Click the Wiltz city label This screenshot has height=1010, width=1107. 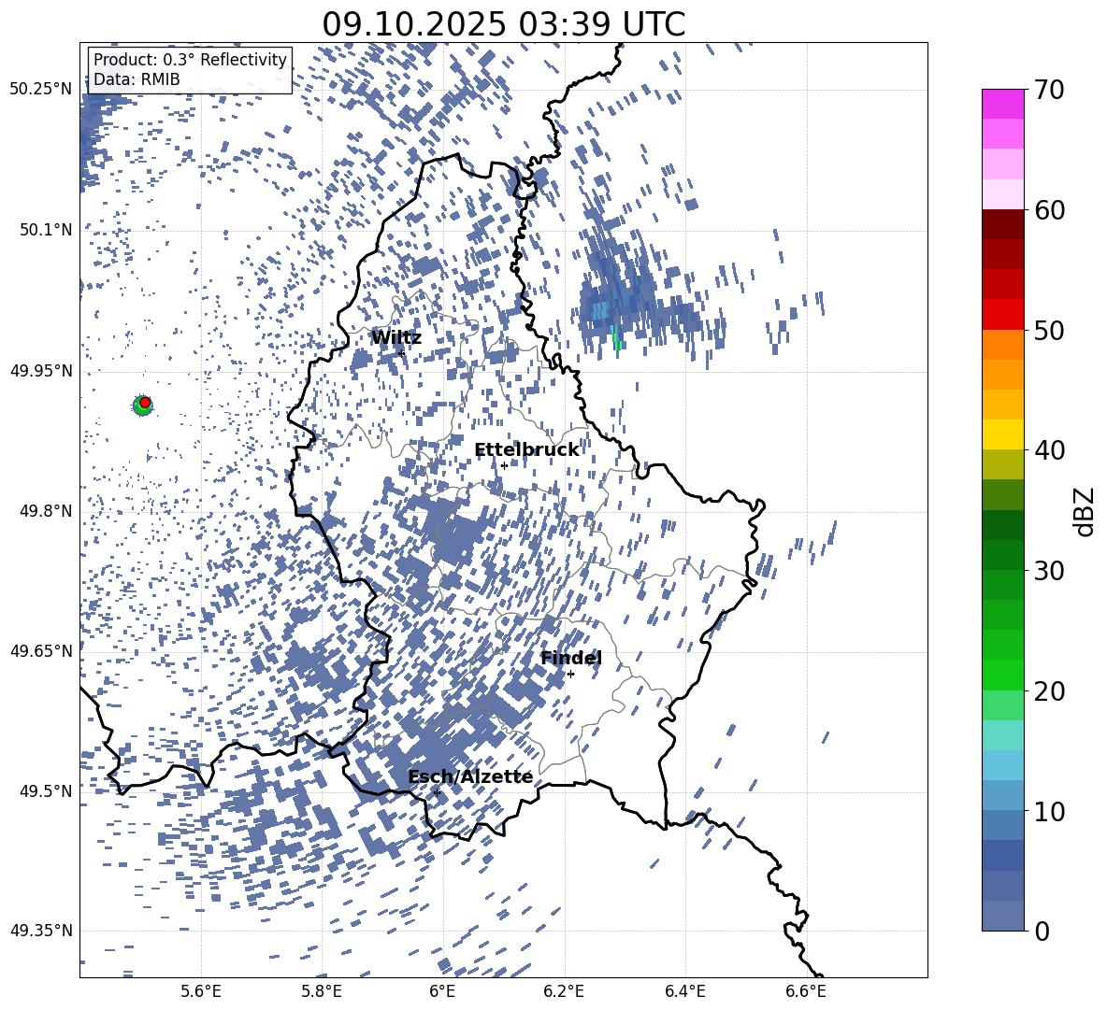click(396, 337)
